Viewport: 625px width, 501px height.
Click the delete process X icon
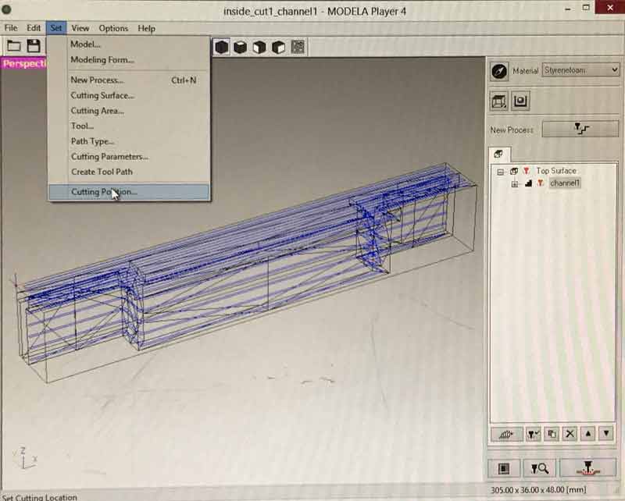coord(570,434)
